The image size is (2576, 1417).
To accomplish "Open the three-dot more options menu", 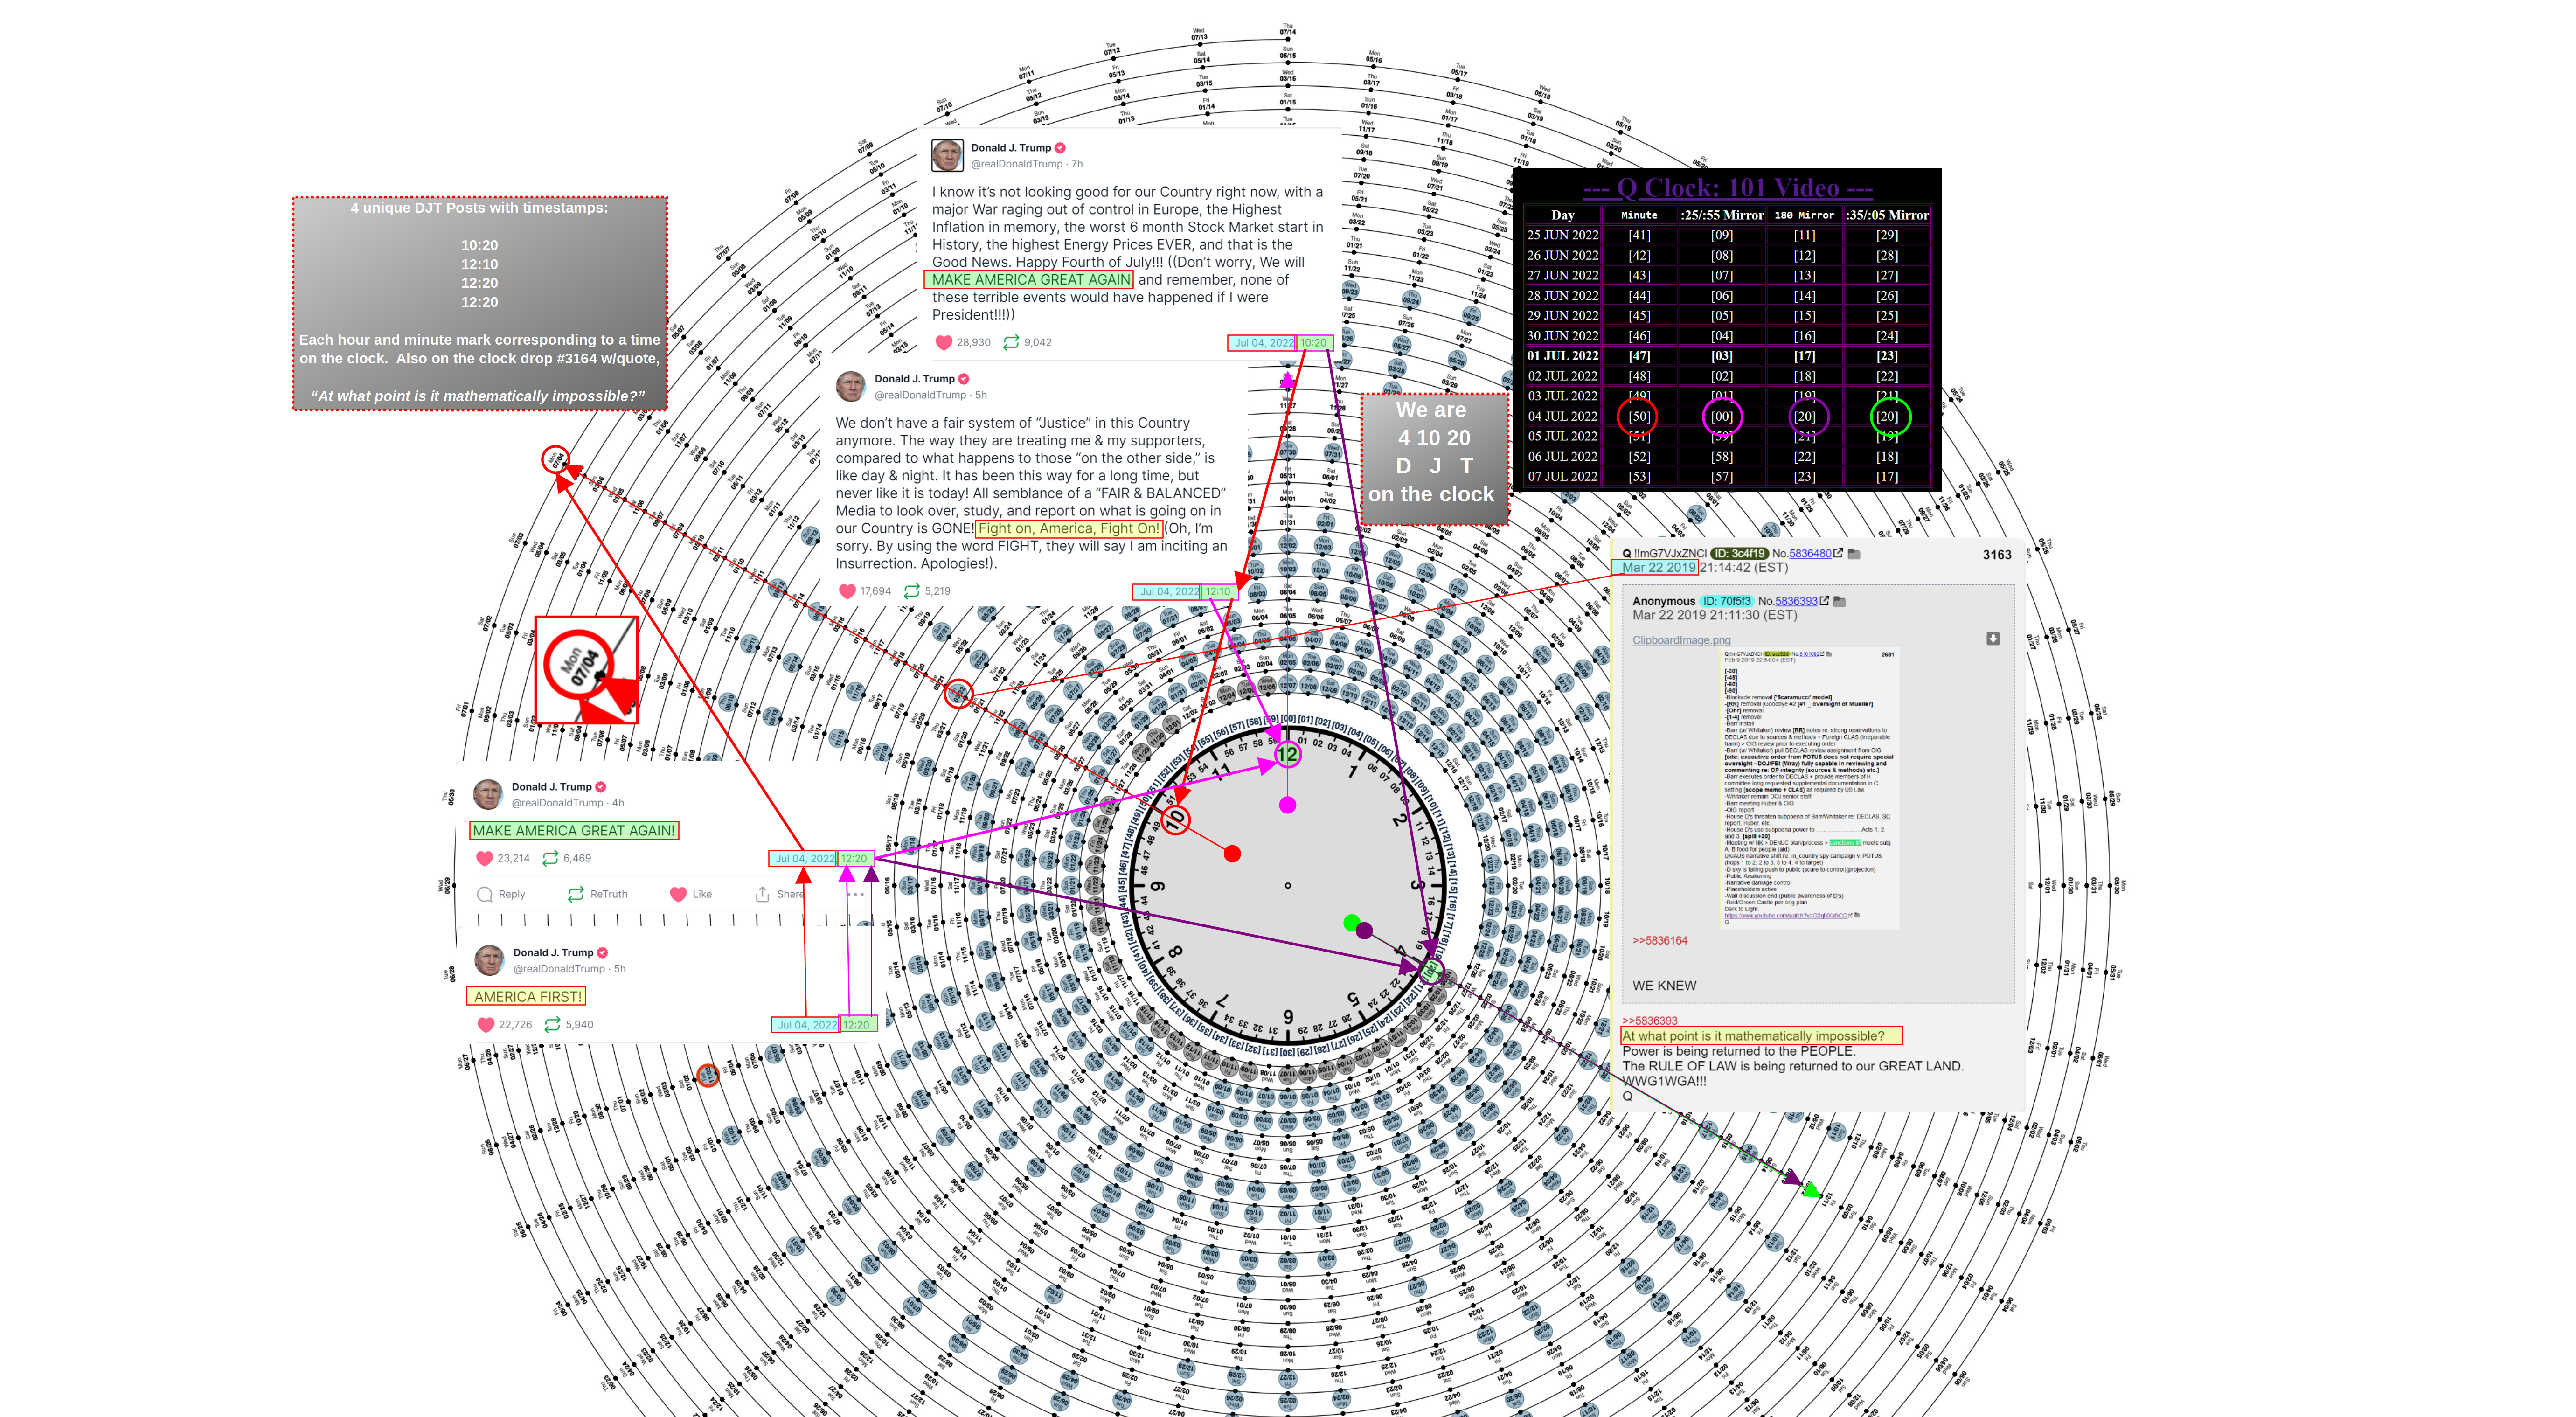I will pos(856,894).
